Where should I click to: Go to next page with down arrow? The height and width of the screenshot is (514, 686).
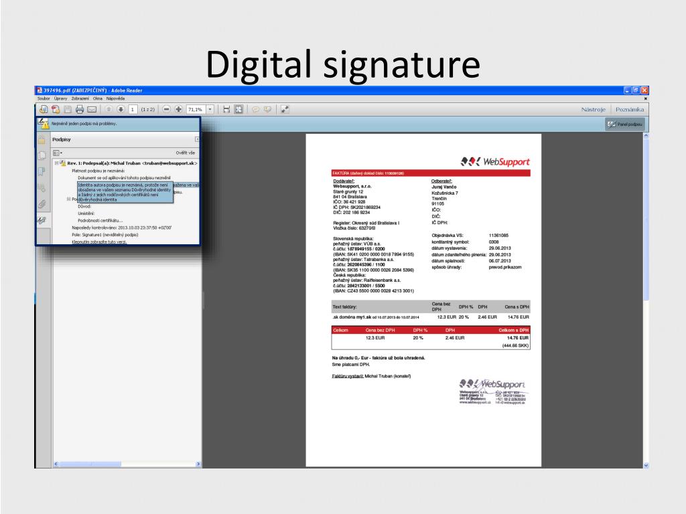(x=121, y=109)
